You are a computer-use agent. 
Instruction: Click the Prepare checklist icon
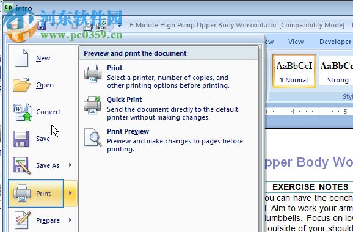pyautogui.click(x=23, y=220)
